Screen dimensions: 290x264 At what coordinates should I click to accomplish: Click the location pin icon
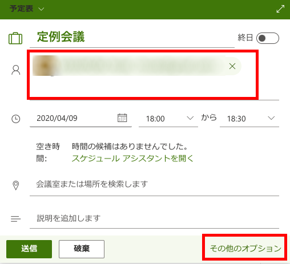click(x=16, y=185)
